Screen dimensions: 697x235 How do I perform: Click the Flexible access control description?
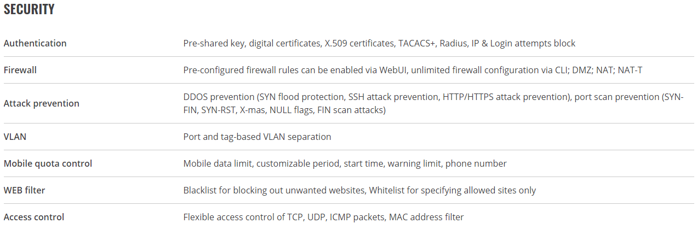click(x=323, y=217)
